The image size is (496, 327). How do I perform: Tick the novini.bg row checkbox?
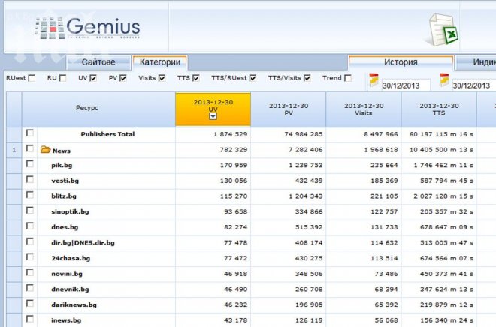pyautogui.click(x=30, y=272)
